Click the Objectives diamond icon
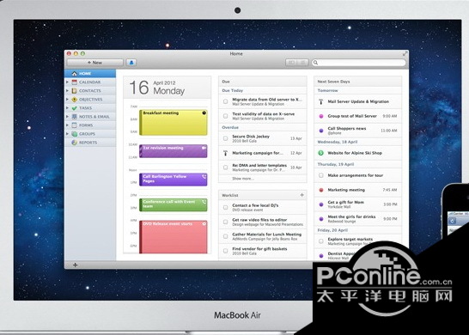Screen dimensions: 469x335 point(75,100)
